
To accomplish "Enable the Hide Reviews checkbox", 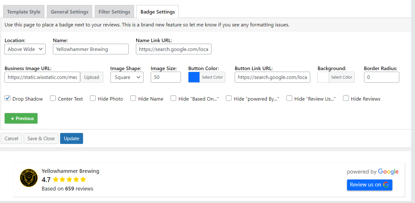I will [x=346, y=98].
